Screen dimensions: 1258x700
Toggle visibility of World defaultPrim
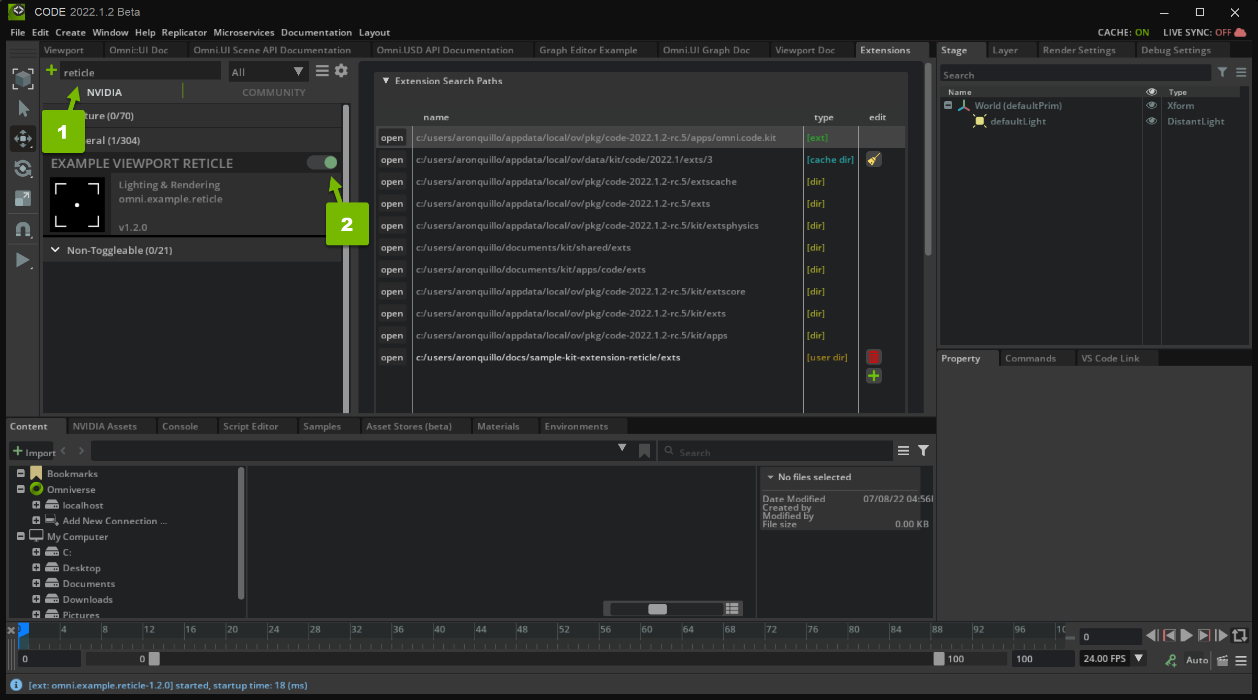tap(1151, 106)
